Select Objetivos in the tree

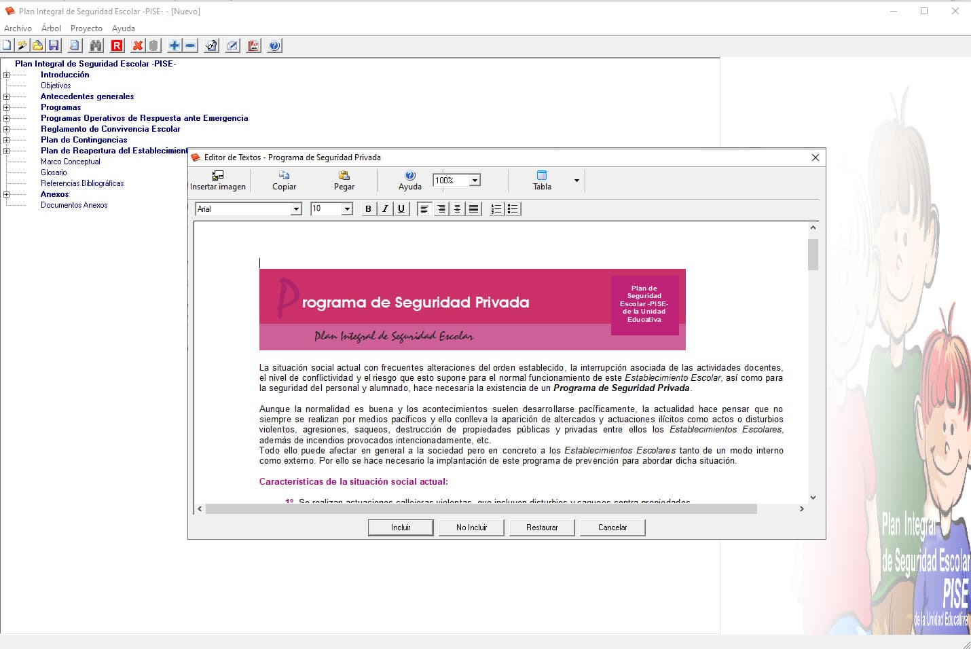56,86
